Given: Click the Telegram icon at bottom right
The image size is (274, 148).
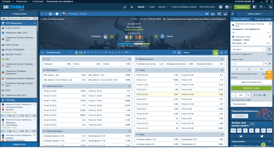Looking at the screenshot, I should click(262, 135).
